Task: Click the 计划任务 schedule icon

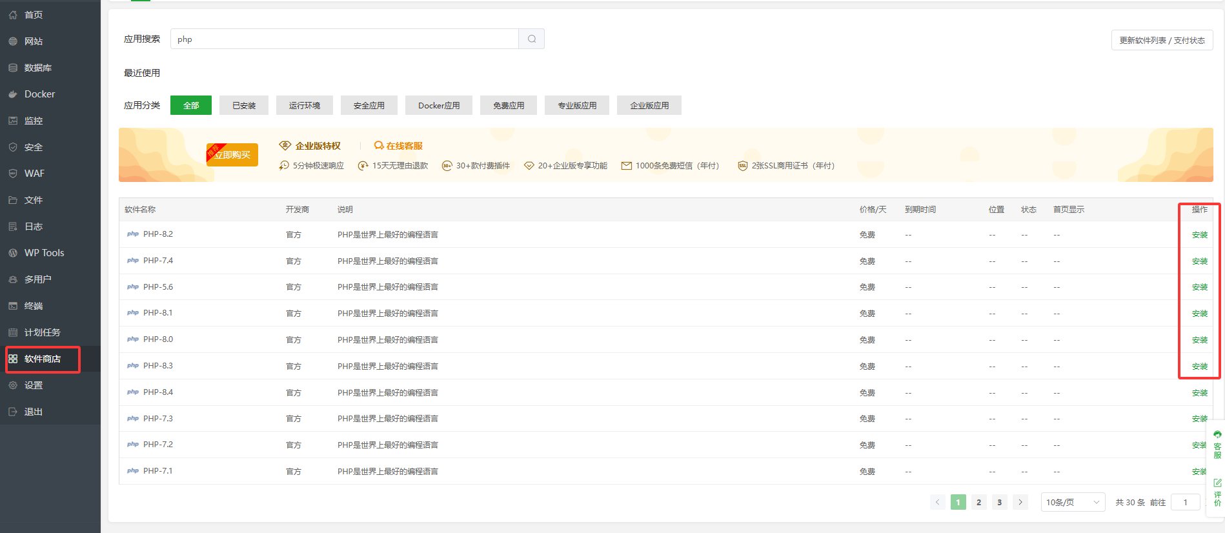Action: [x=13, y=332]
